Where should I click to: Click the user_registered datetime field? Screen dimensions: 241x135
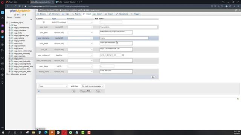pyautogui.click(x=110, y=55)
